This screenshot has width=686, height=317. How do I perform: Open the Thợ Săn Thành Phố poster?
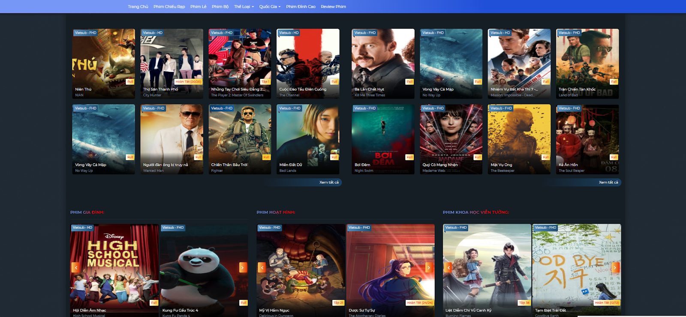(x=171, y=63)
